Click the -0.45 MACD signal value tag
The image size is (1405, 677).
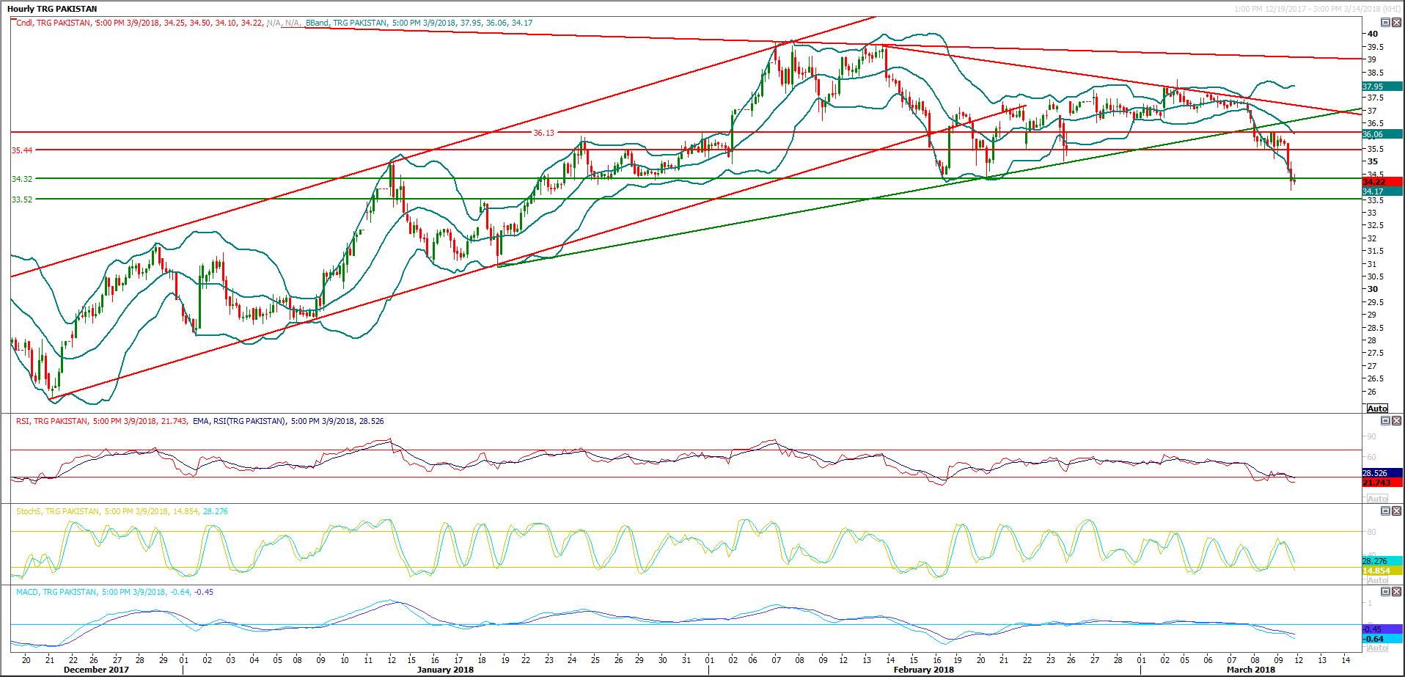point(1382,629)
